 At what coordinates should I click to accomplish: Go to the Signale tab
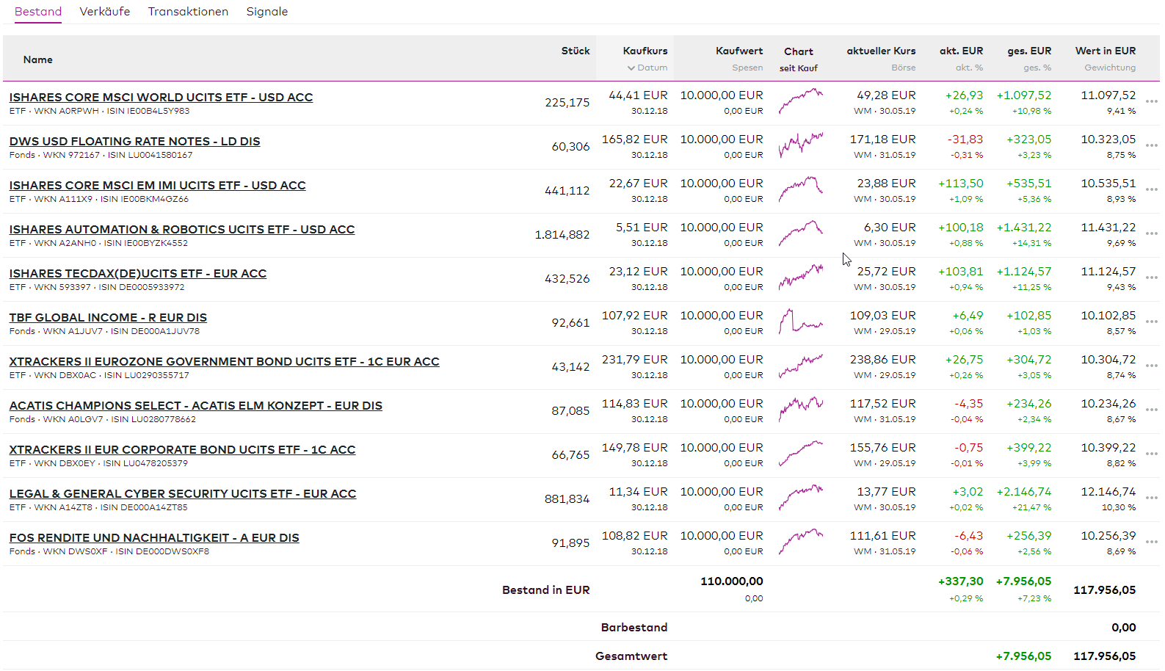click(266, 12)
